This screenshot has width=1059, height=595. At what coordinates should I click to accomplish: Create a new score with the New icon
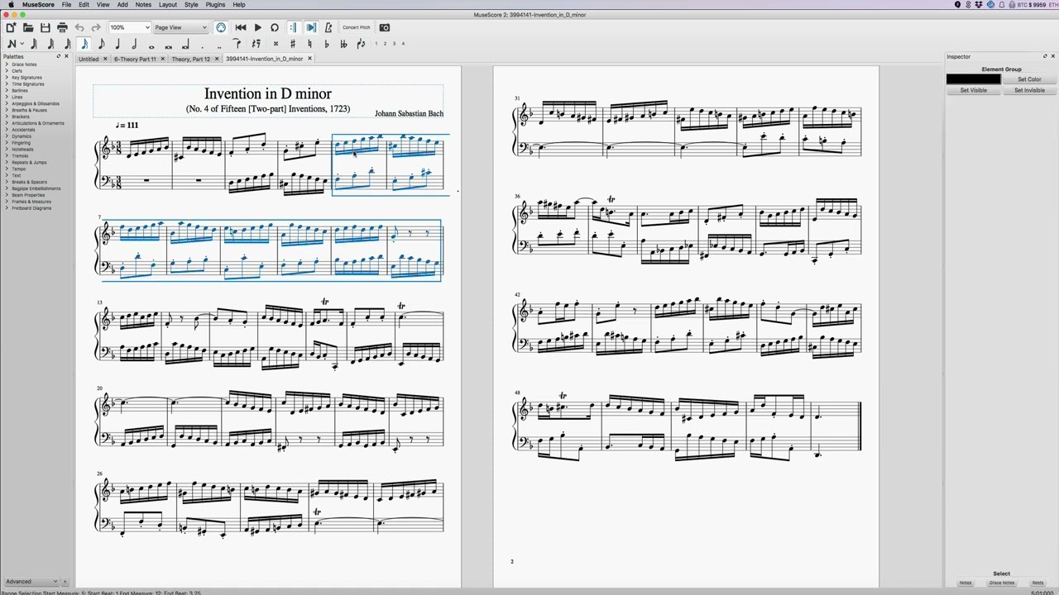11,27
